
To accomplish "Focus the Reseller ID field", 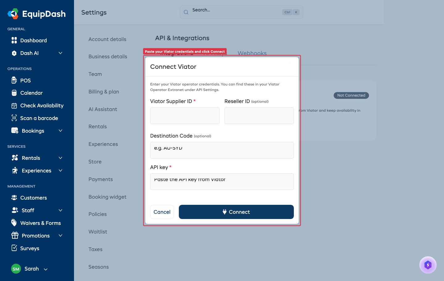I will tap(259, 116).
